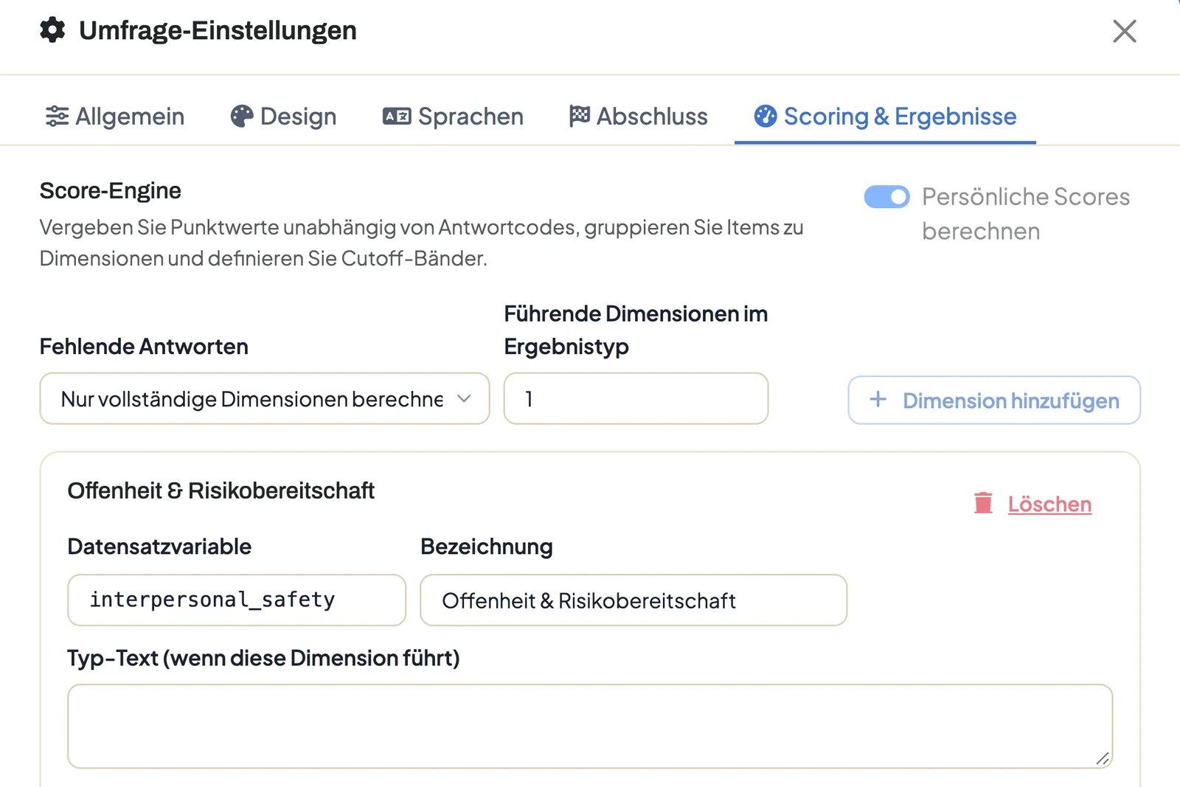This screenshot has height=787, width=1180.
Task: Go to the Abschluss tab
Action: tap(639, 117)
